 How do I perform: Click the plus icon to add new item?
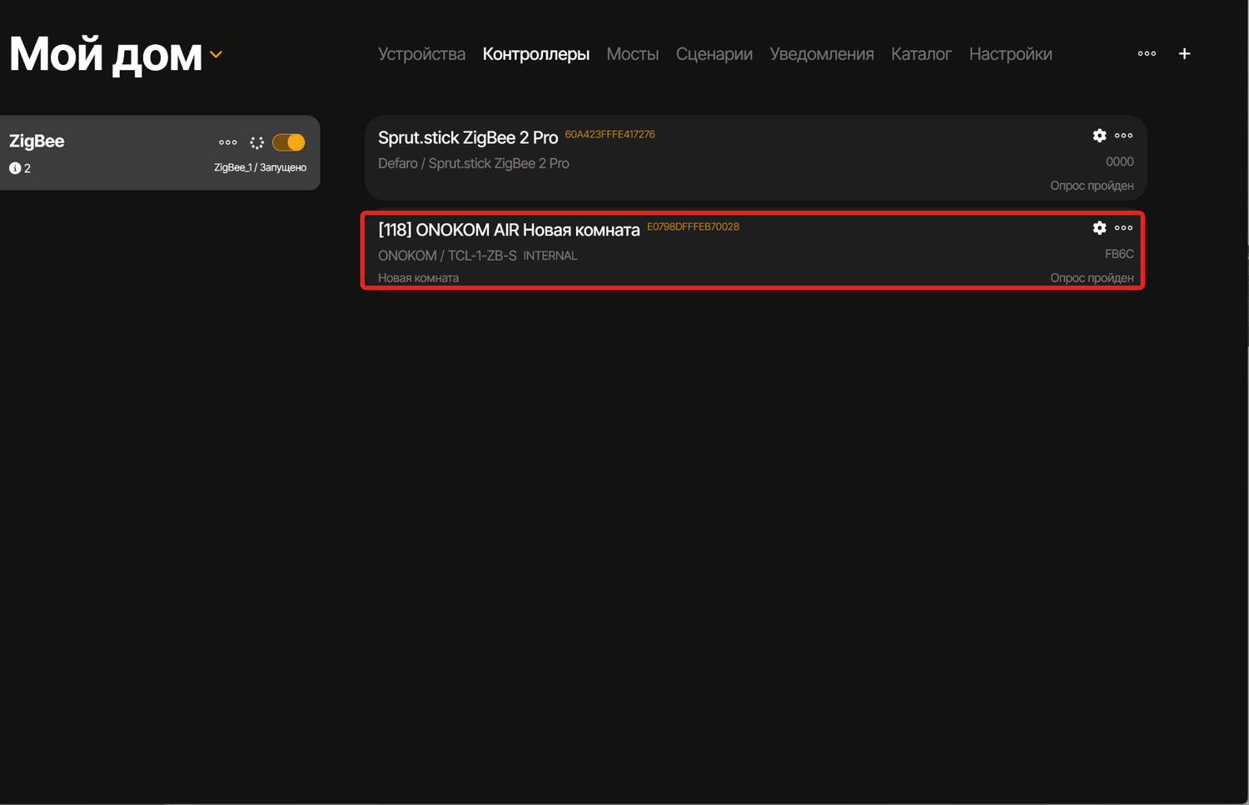click(x=1184, y=54)
